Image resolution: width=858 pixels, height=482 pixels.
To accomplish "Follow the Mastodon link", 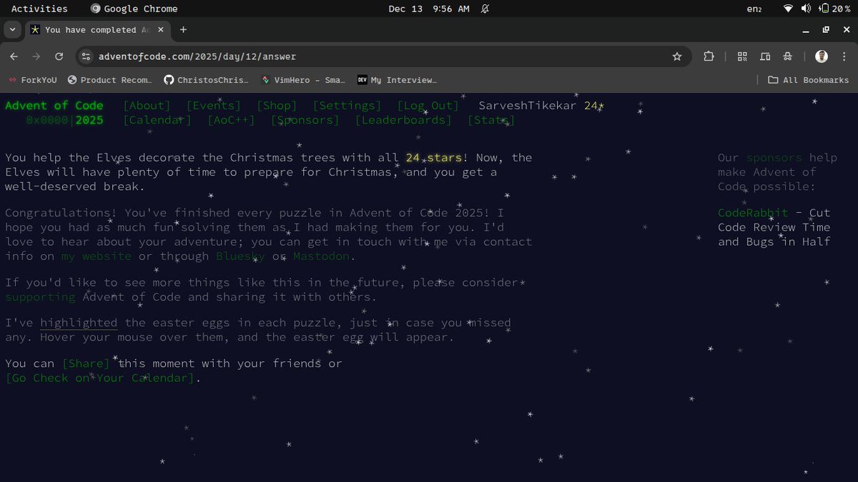I will 321,256.
